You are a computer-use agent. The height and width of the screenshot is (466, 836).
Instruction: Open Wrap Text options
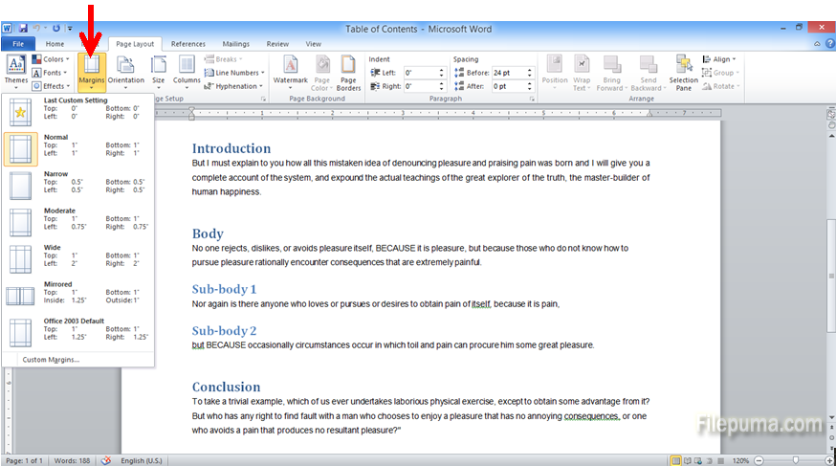(582, 73)
